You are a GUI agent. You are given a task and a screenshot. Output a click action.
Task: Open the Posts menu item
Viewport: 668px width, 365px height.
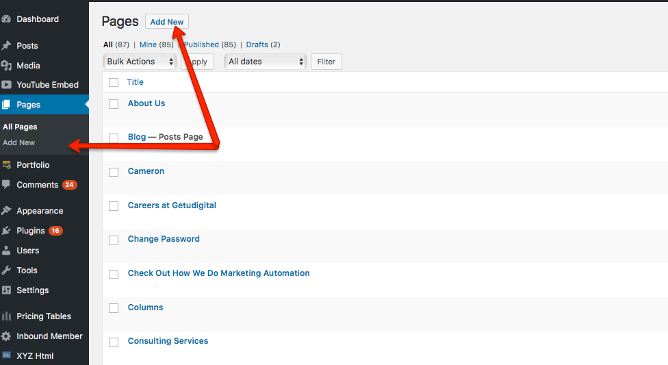tap(27, 46)
